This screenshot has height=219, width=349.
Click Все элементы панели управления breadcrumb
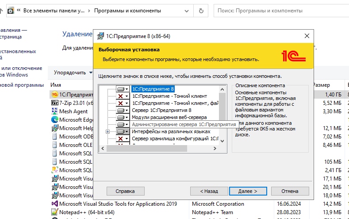point(54,11)
